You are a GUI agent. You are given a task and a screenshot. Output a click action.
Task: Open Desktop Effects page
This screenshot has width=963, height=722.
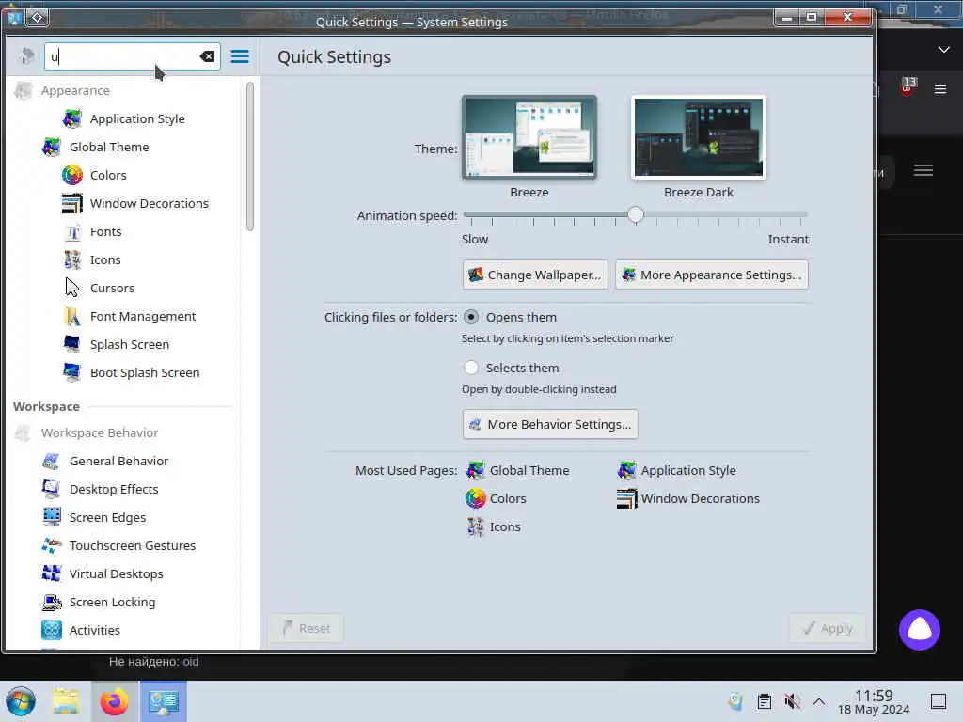coord(123,489)
